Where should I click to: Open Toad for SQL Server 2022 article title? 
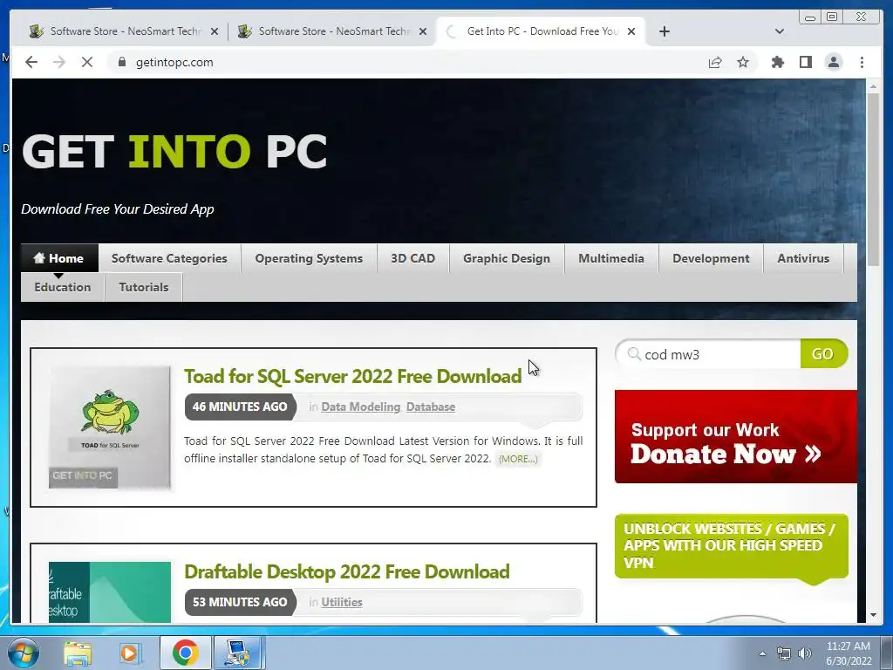pos(352,376)
